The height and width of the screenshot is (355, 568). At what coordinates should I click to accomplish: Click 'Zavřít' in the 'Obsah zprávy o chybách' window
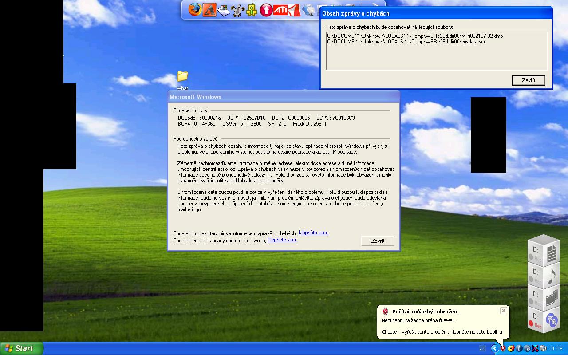click(529, 80)
